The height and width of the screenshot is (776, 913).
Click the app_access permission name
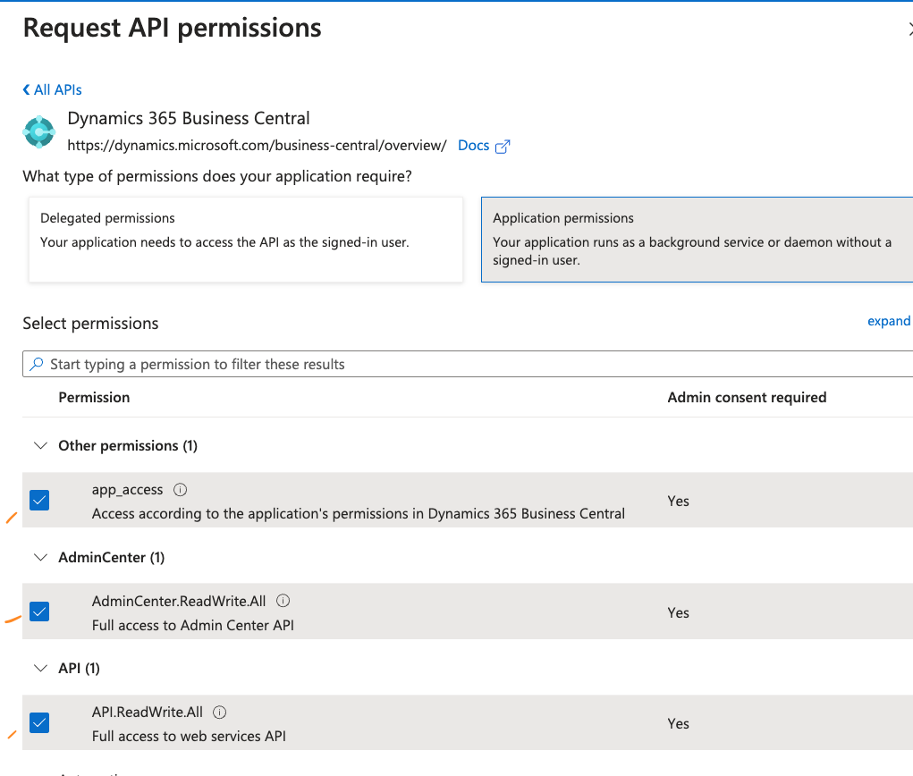(128, 490)
